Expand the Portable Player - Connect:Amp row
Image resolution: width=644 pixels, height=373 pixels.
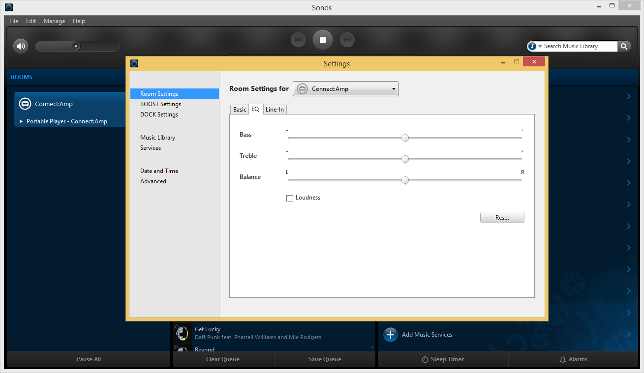coord(21,121)
